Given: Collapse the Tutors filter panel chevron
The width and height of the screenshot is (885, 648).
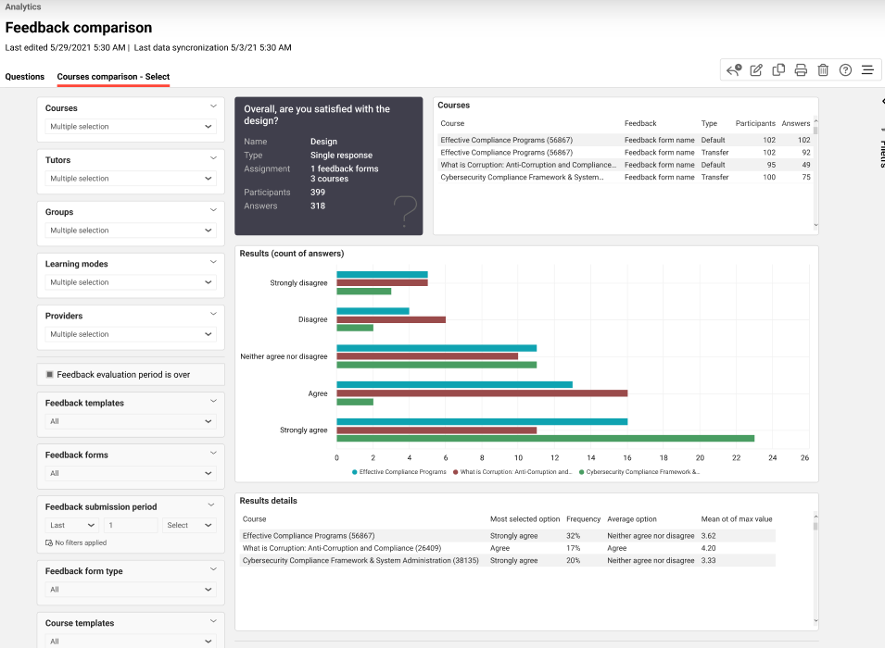Looking at the screenshot, I should click(x=213, y=159).
